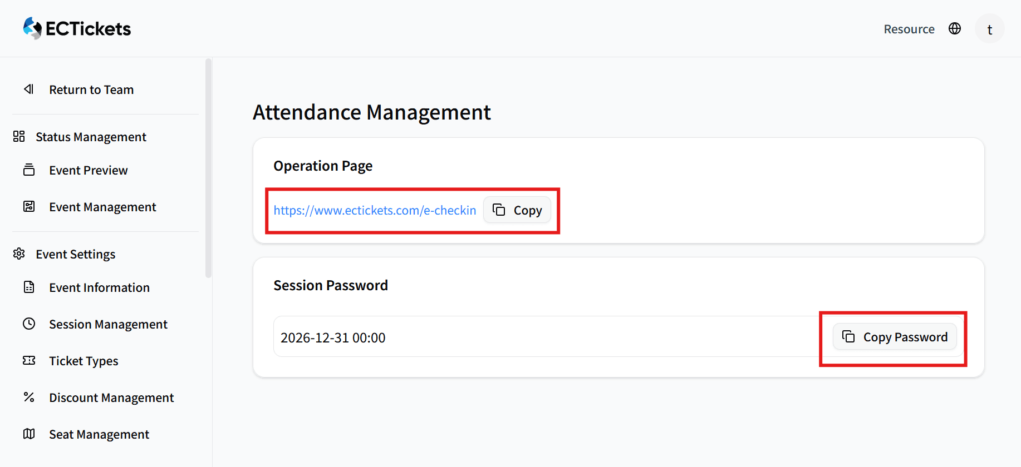Click the Event Information document icon
This screenshot has height=467, width=1021.
pos(29,287)
